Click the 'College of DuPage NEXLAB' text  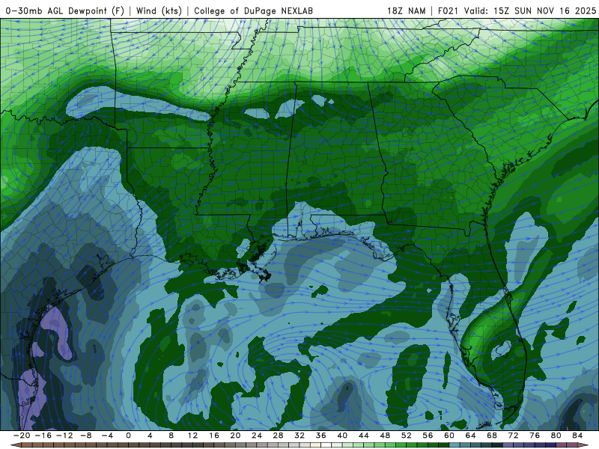[253, 11]
